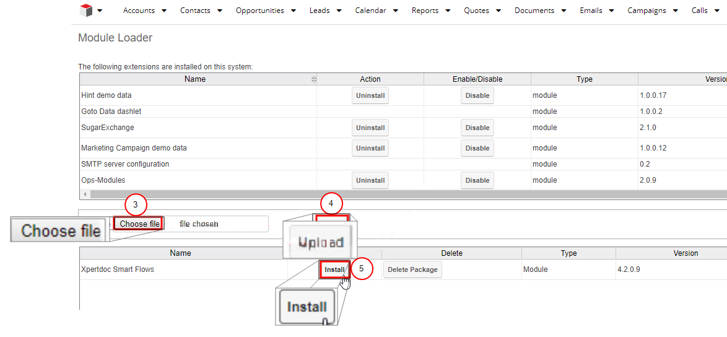
Task: Open the Calendar module
Action: click(x=370, y=10)
